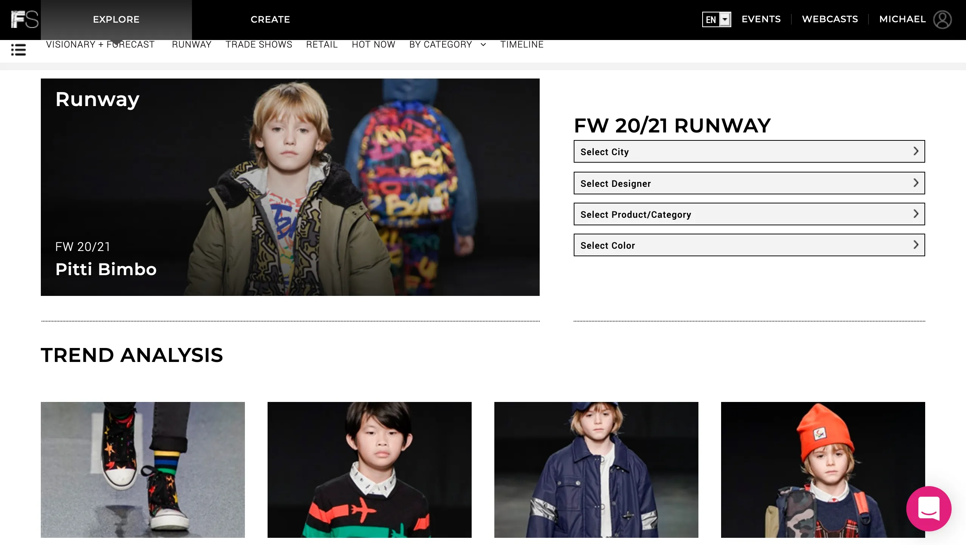Select the Trade Shows menu item
966x545 pixels.
click(x=259, y=45)
